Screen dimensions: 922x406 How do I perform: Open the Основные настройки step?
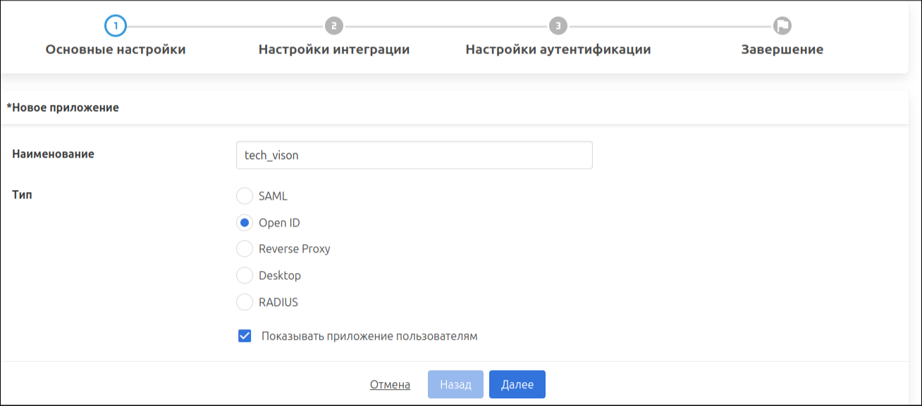[116, 50]
